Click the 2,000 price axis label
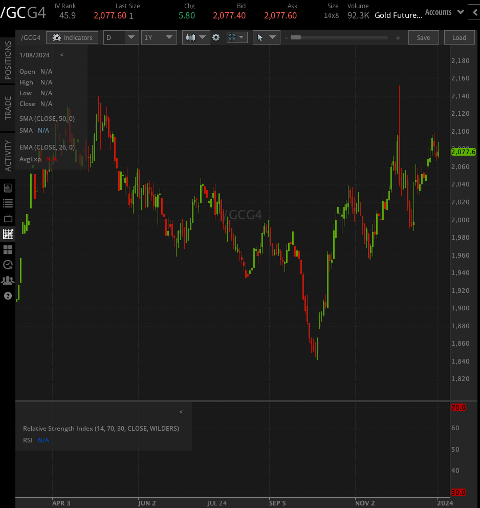This screenshot has width=480, height=508. pyautogui.click(x=460, y=220)
